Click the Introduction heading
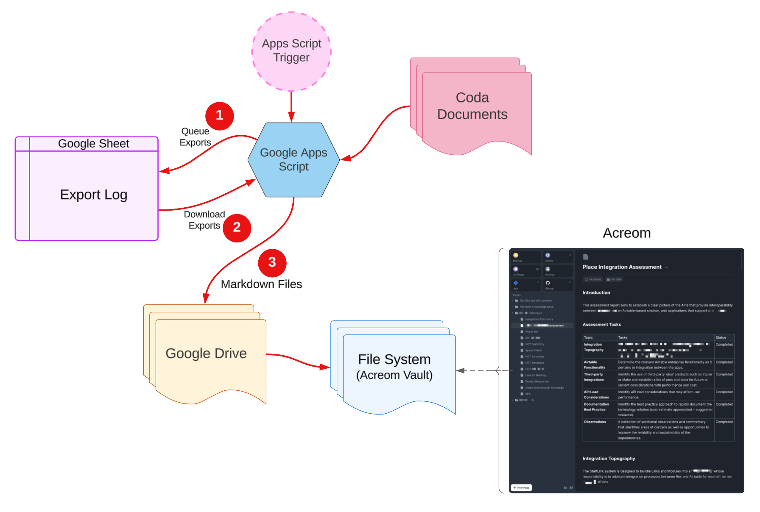Image resolution: width=760 pixels, height=512 pixels. [x=596, y=292]
